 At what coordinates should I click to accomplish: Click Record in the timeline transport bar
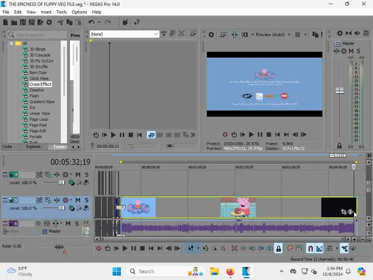coord(99,249)
